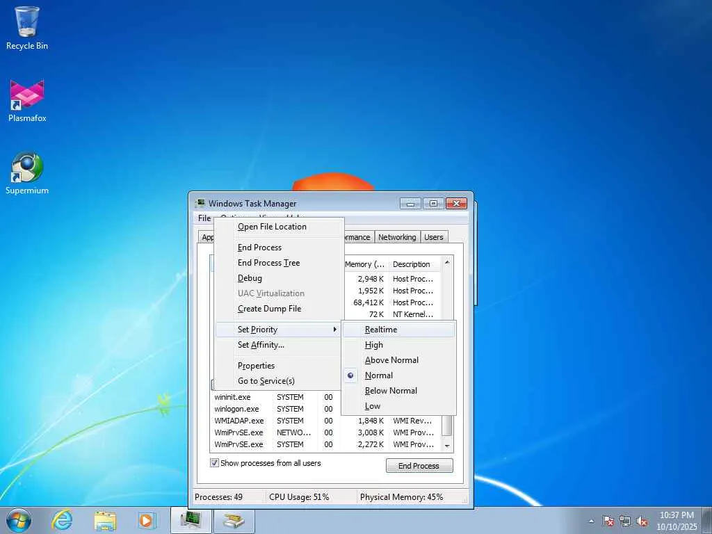The width and height of the screenshot is (712, 534).
Task: Click the Task Manager title bar icon
Action: (200, 203)
